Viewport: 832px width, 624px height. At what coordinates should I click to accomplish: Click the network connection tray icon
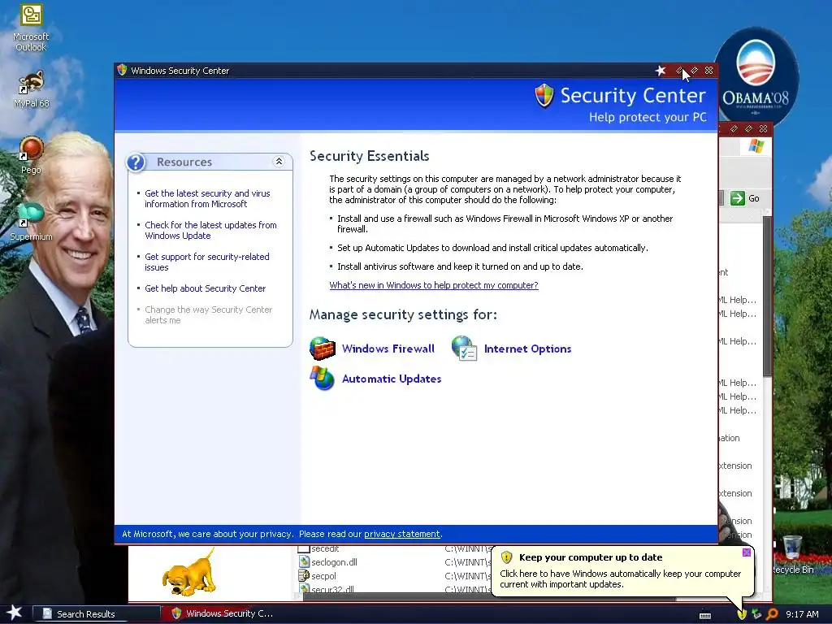(756, 614)
